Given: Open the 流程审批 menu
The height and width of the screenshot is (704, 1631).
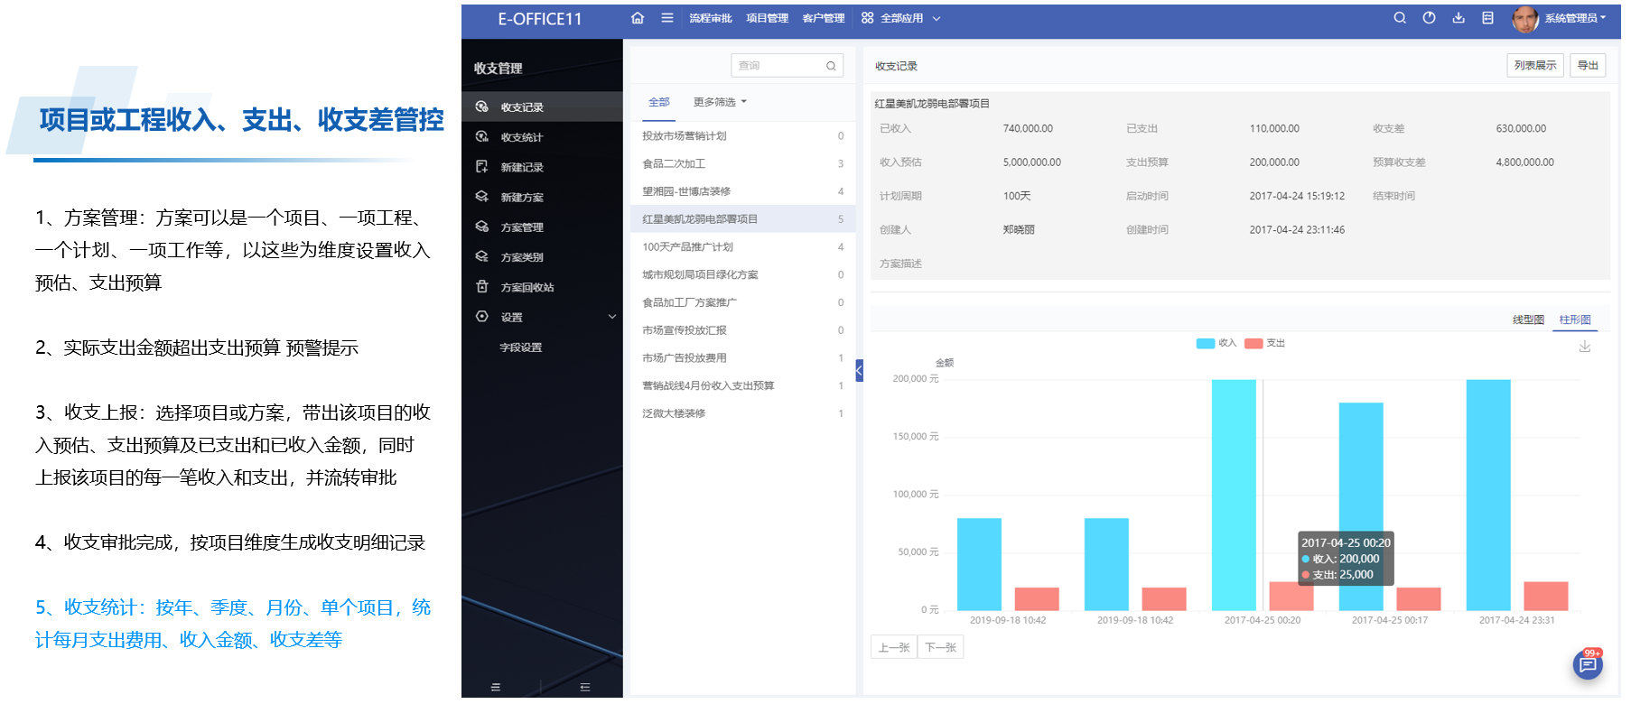Looking at the screenshot, I should pos(711,18).
